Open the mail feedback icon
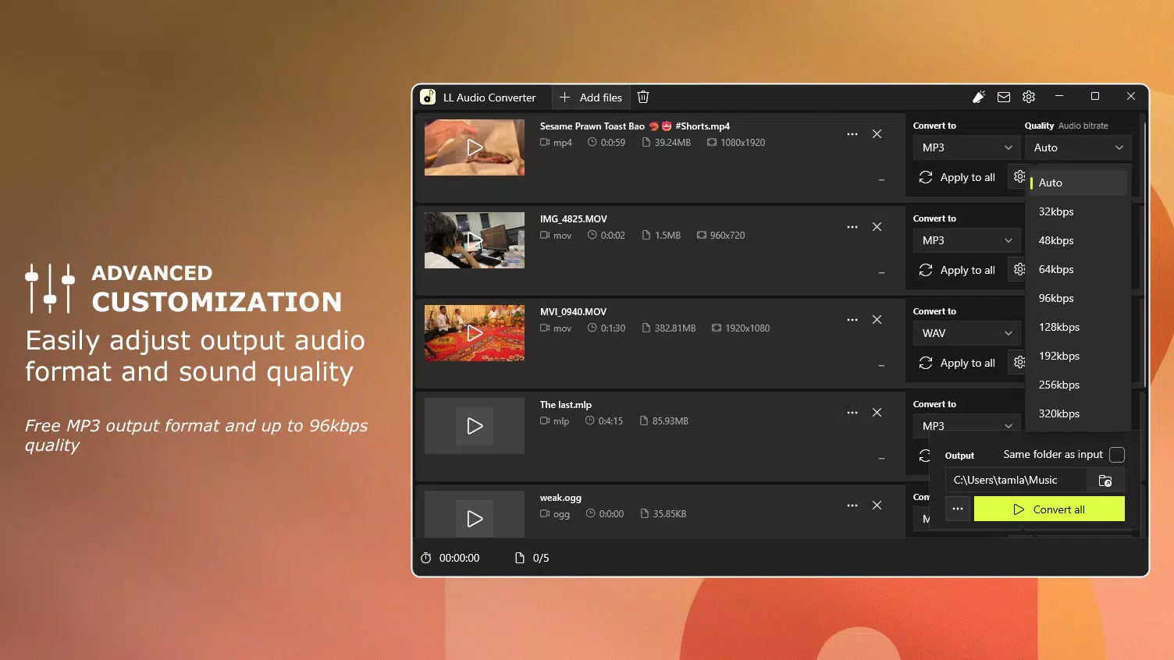The image size is (1174, 660). 1004,97
